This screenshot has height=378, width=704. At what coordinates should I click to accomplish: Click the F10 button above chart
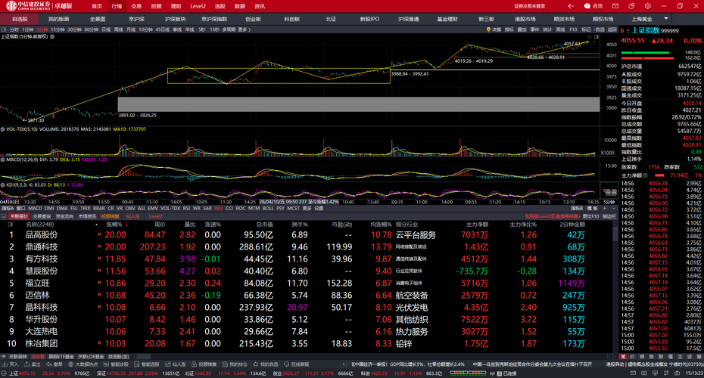[573, 29]
